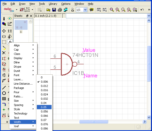The image size is (152, 131).
Task: Expand the Xref submenu
Action: (x=23, y=126)
